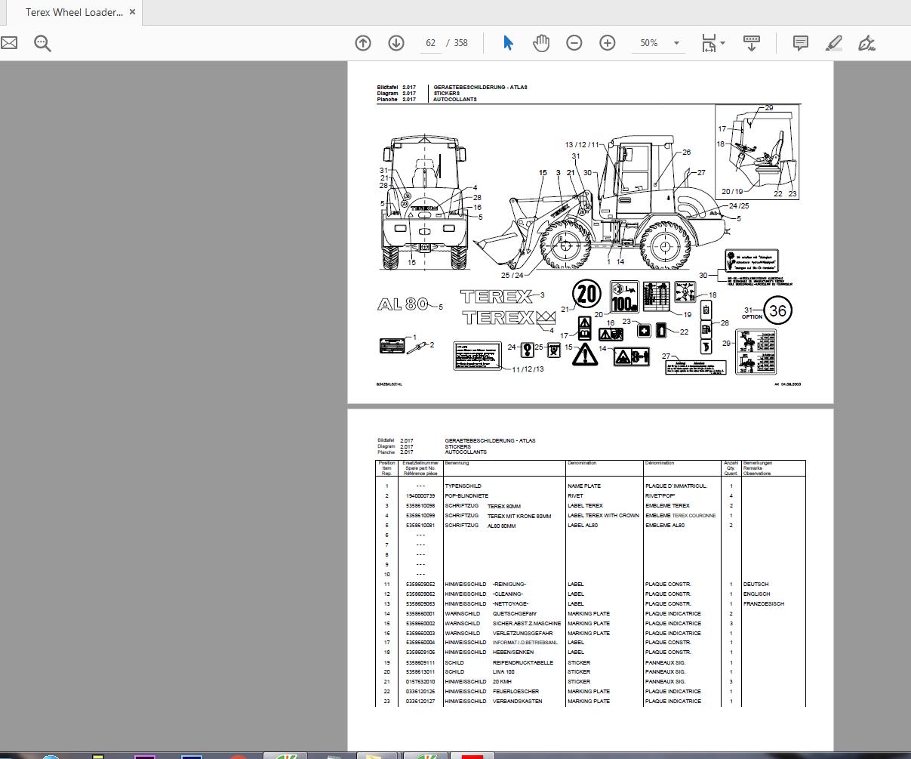
Task: Click the Bemerkungen column header
Action: (x=758, y=463)
